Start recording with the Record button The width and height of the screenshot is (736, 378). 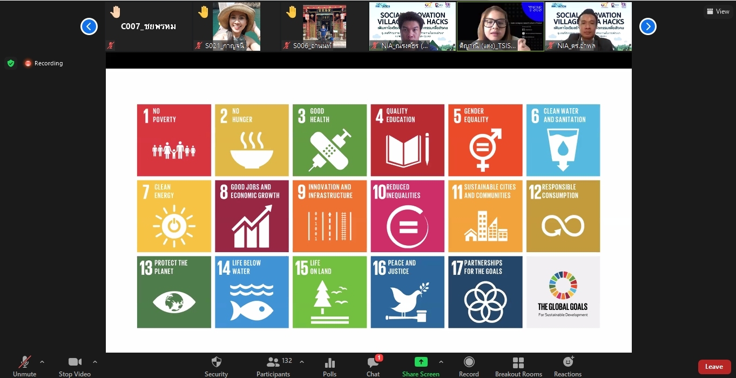point(469,366)
